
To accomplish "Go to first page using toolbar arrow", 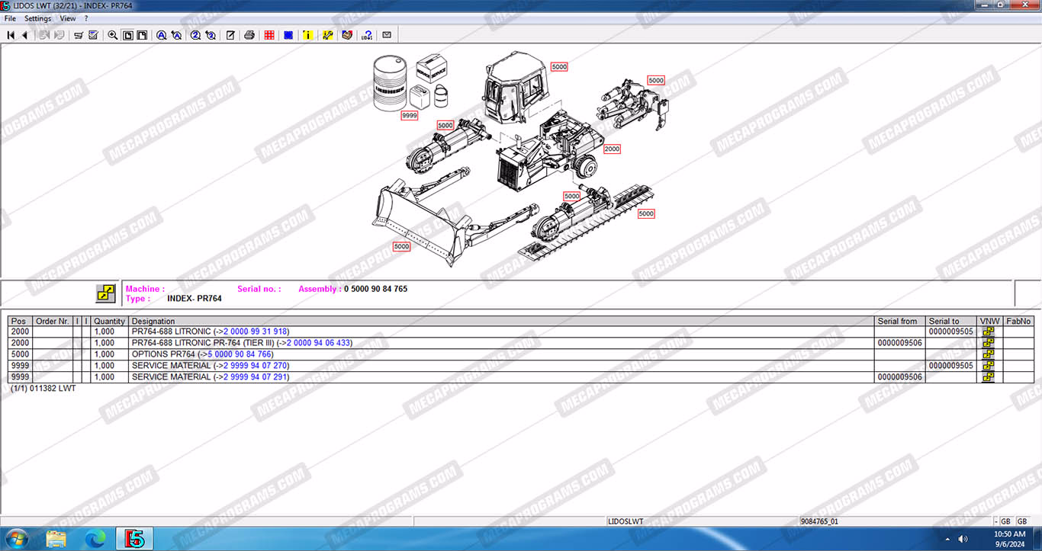I will click(x=11, y=35).
